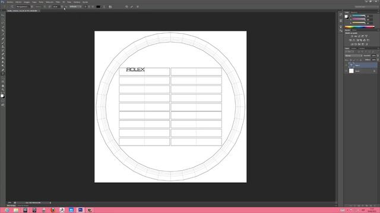Viewport: 380px width, 213px height.
Task: Open the Mini Bridge bottom tab
Action: (11, 205)
